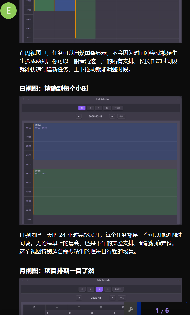
Task: Click the back arrow in day view header
Action: point(23,99)
